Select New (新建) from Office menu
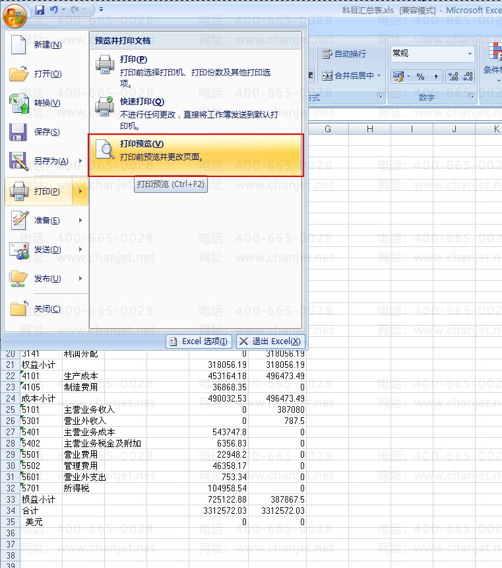Viewport: 502px width, 568px height. click(x=46, y=45)
